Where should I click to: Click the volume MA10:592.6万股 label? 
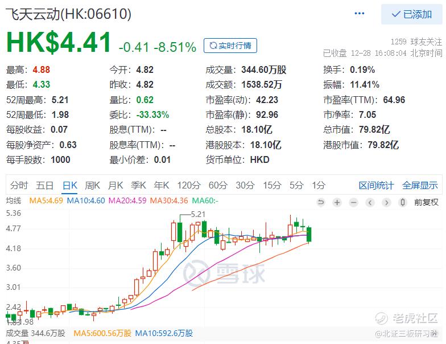click(164, 333)
